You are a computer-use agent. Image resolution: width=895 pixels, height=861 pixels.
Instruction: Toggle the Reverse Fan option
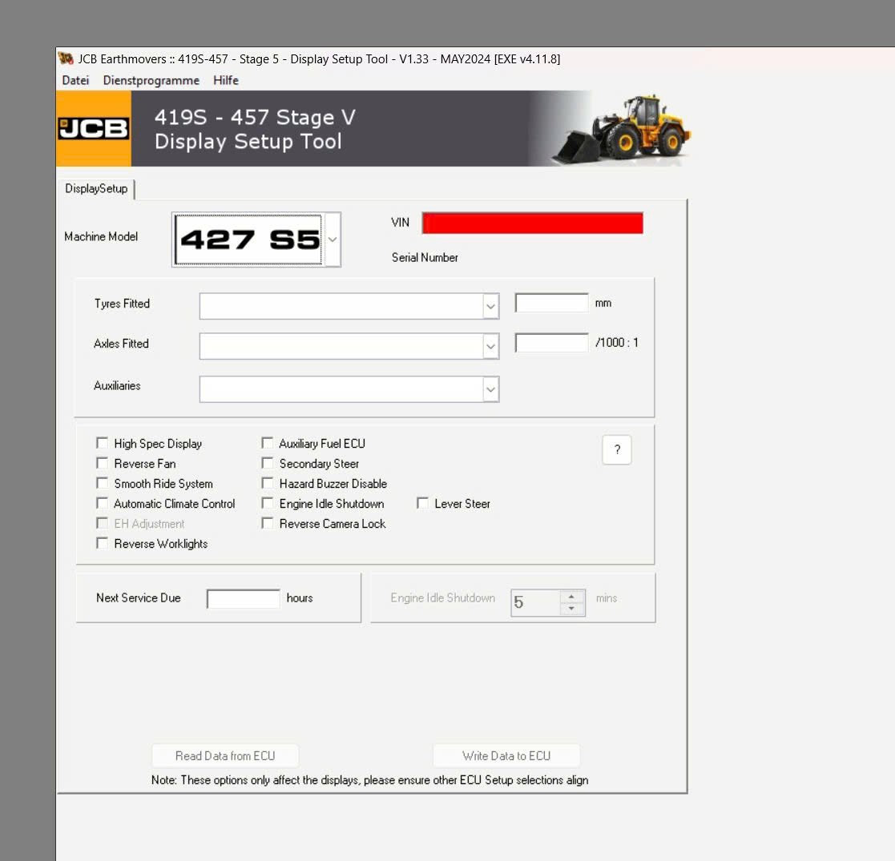(x=103, y=462)
